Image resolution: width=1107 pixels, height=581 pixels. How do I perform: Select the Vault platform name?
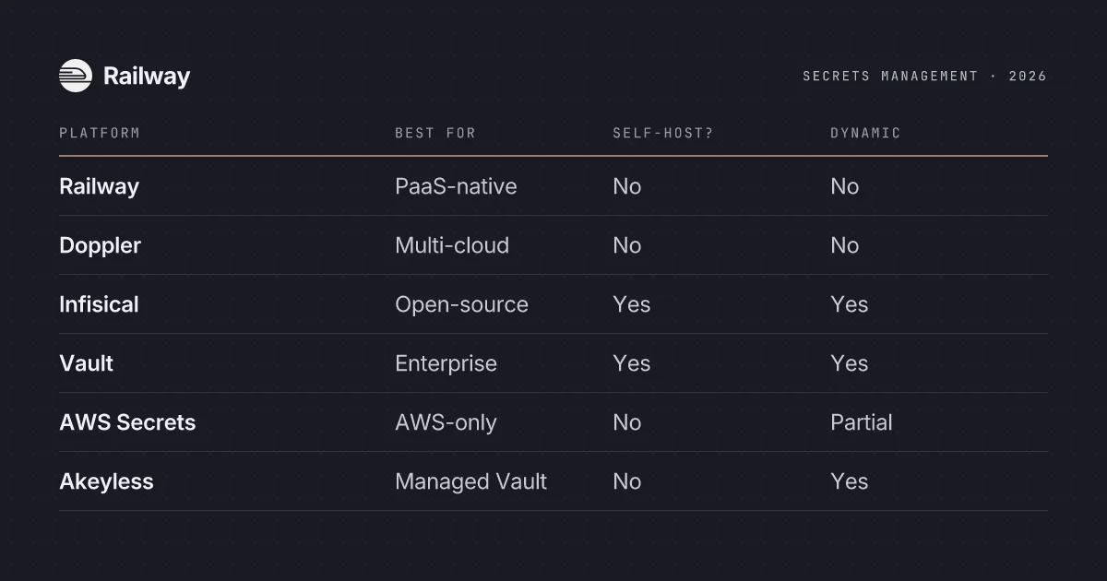click(86, 363)
